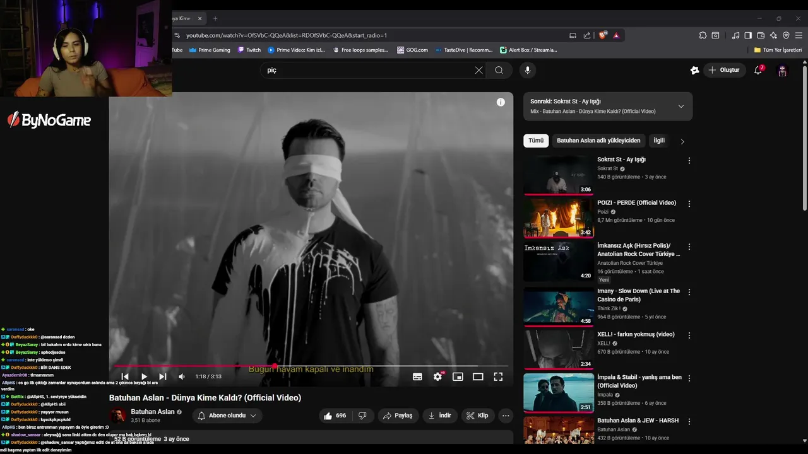Viewport: 808px width, 454px height.
Task: Open the player settings gear
Action: coord(437,376)
